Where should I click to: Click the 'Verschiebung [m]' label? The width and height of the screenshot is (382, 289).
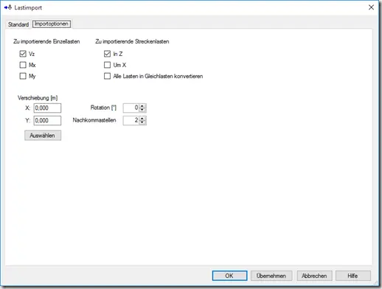click(x=38, y=98)
